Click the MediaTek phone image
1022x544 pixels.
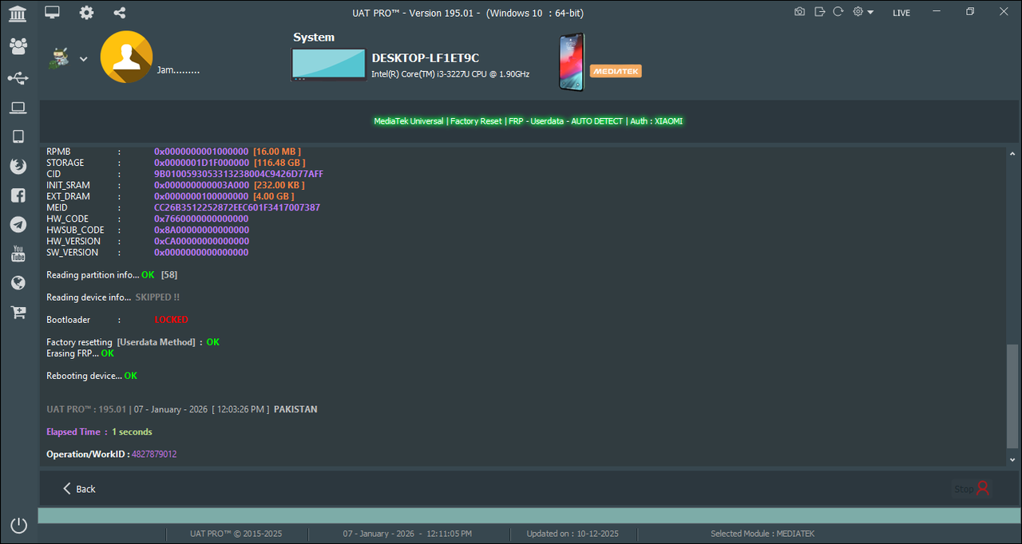(x=572, y=61)
